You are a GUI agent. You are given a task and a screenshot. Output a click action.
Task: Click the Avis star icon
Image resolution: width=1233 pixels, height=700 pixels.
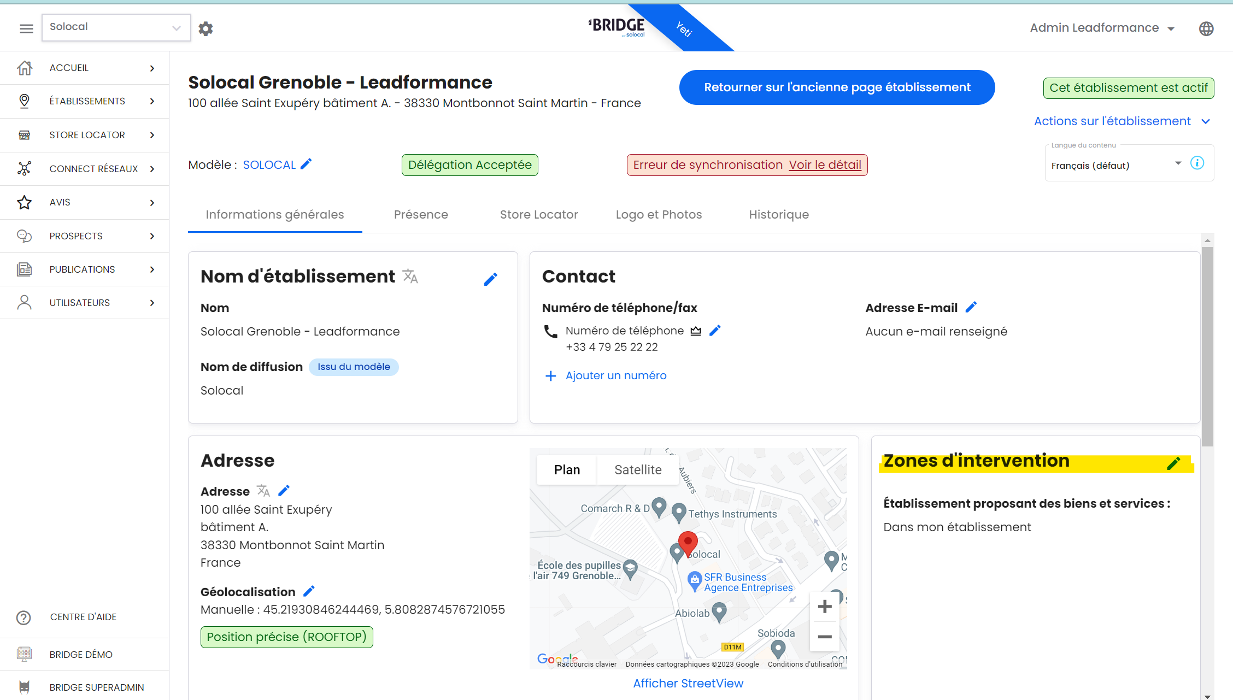click(x=24, y=202)
